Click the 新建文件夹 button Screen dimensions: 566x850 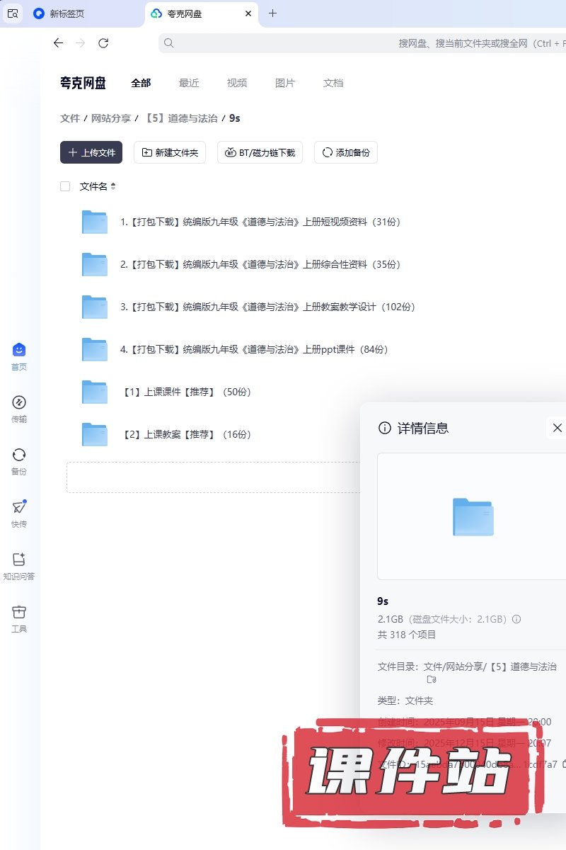[x=170, y=152]
